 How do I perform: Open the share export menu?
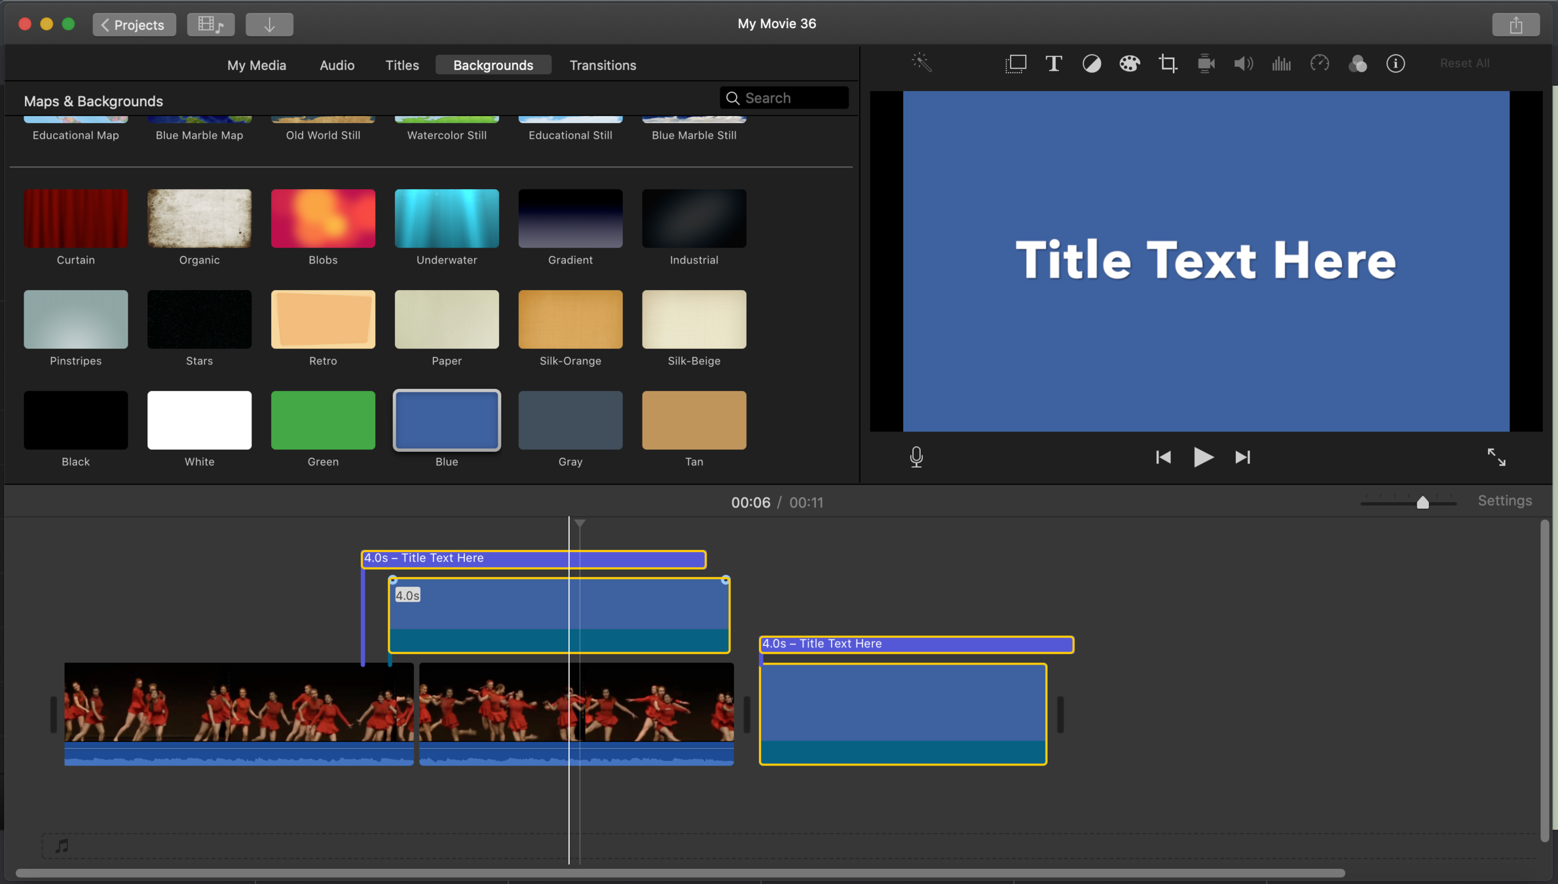click(x=1515, y=25)
